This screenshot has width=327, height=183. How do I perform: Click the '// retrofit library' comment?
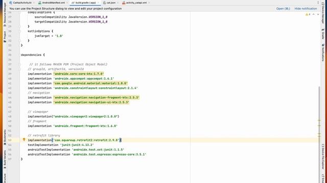click(44, 136)
